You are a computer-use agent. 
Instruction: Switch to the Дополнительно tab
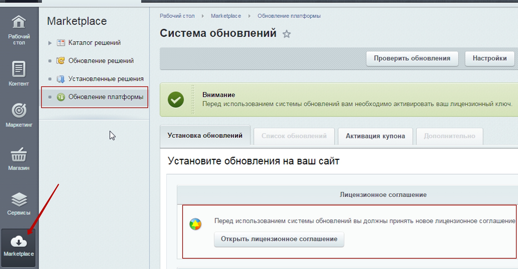click(x=449, y=136)
